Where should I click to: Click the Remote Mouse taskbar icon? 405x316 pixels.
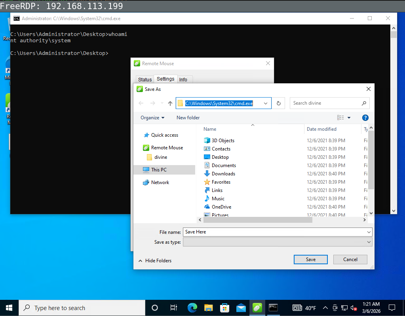(x=257, y=308)
